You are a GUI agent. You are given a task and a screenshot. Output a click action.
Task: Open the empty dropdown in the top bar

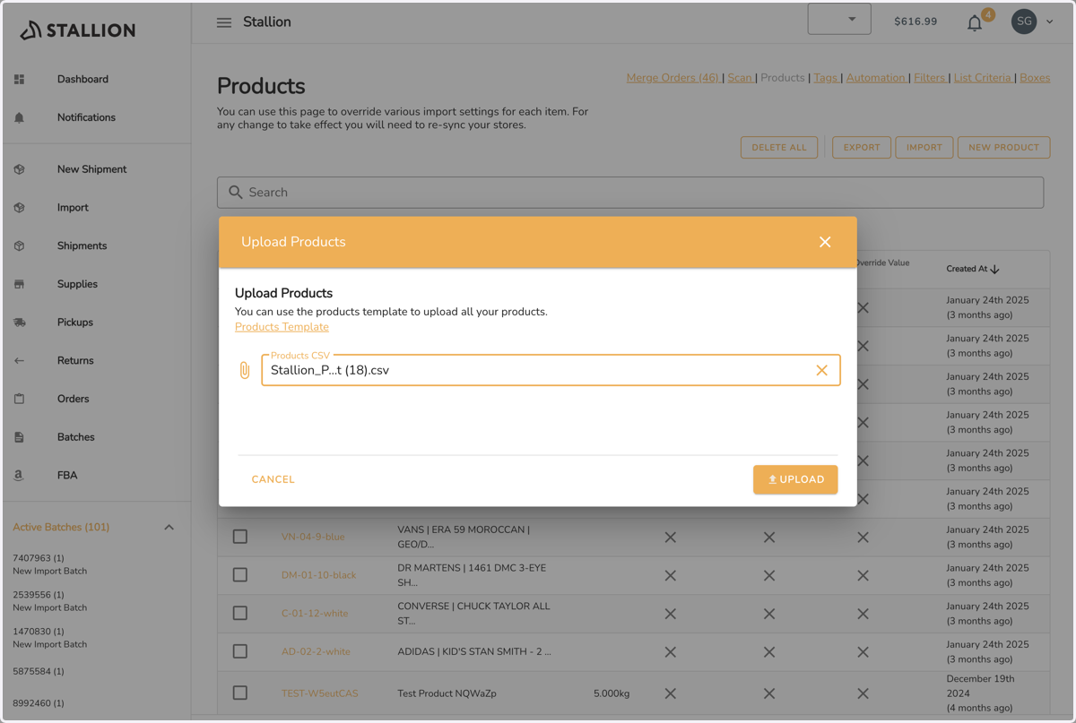pos(839,19)
